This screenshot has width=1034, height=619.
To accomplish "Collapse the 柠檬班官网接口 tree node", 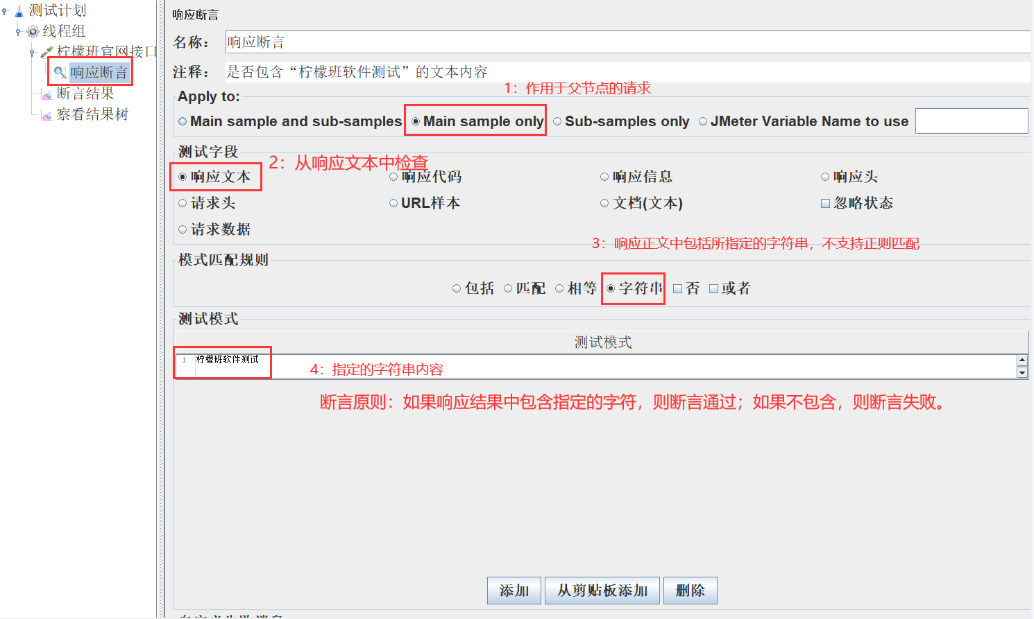I will click(33, 51).
